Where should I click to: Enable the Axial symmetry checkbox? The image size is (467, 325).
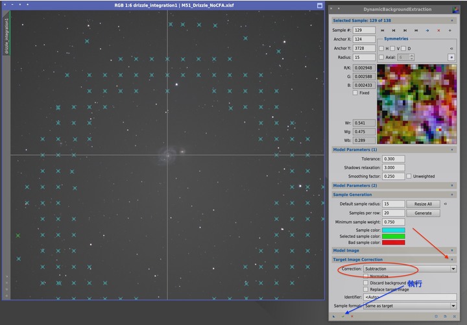pyautogui.click(x=381, y=57)
